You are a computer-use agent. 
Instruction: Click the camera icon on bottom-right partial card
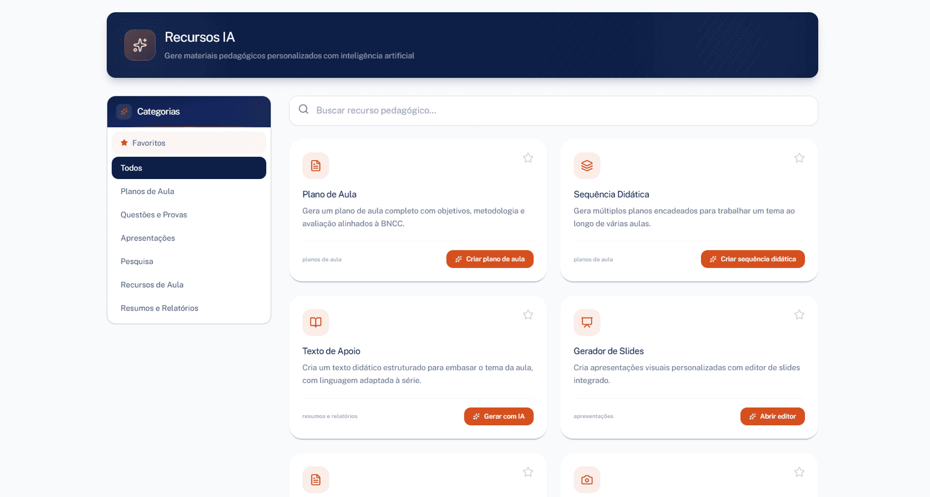coord(587,480)
